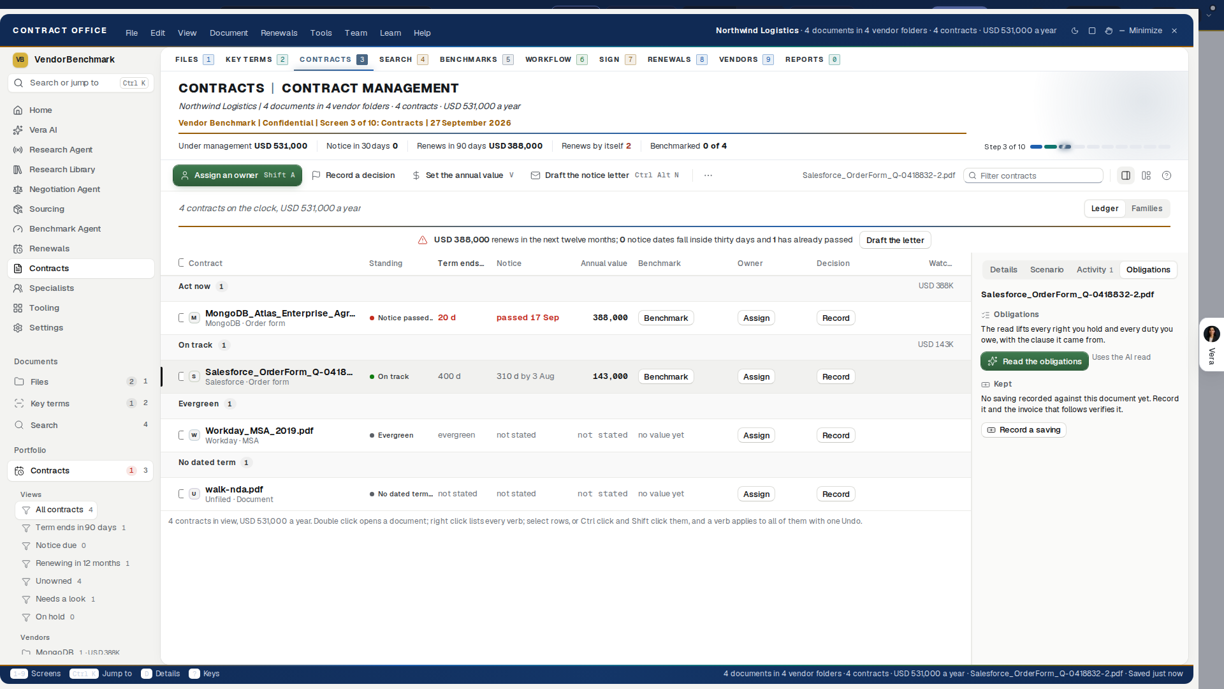Focus the Filter contracts field
This screenshot has height=689, width=1224.
click(x=1033, y=176)
